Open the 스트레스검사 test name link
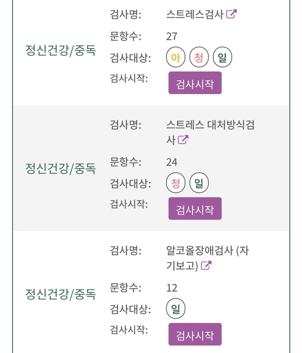The image size is (302, 353). [x=195, y=14]
